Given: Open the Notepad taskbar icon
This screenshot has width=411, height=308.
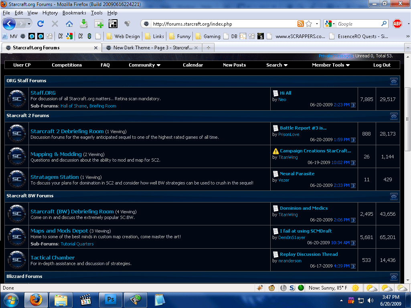Looking at the screenshot, I should coord(160,300).
